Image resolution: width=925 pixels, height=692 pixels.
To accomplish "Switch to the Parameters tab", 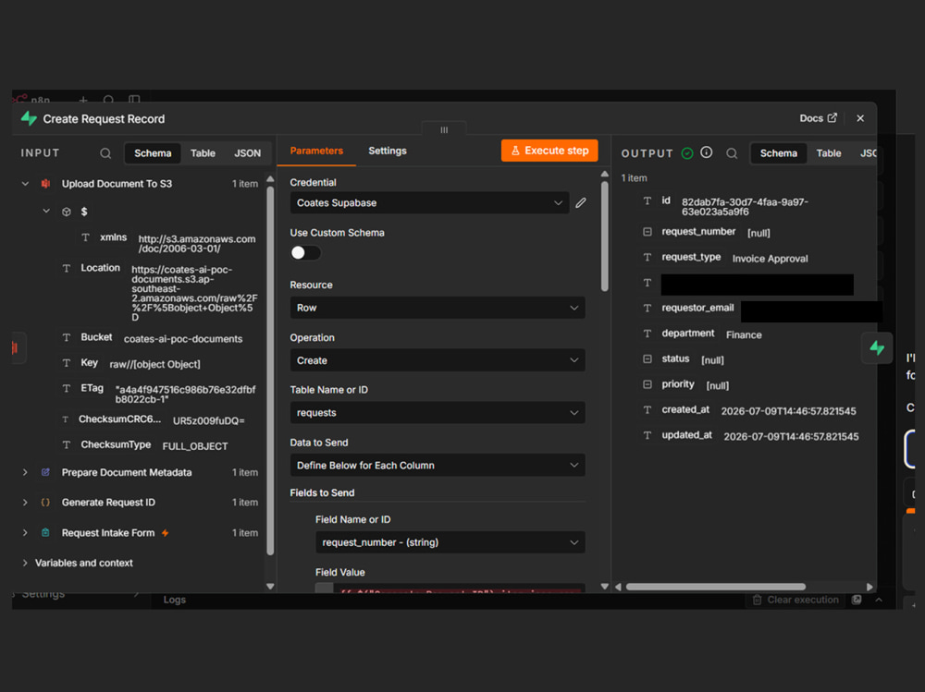I will pos(316,151).
